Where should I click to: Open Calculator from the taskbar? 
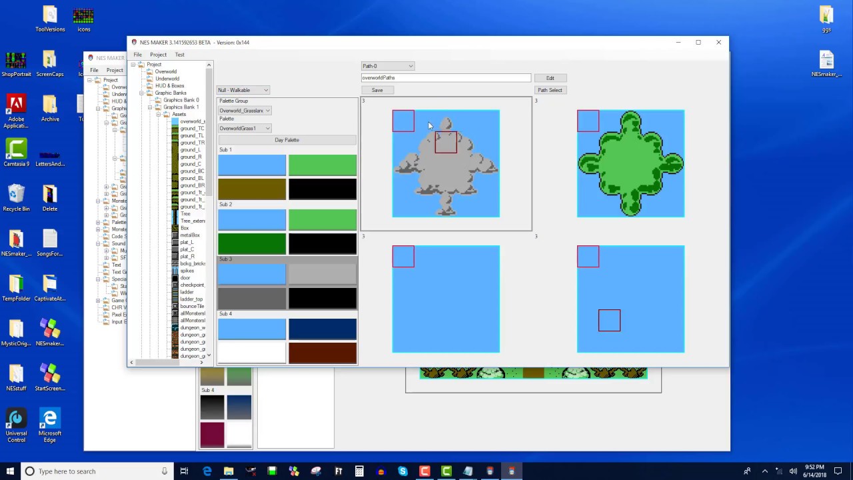(x=359, y=471)
